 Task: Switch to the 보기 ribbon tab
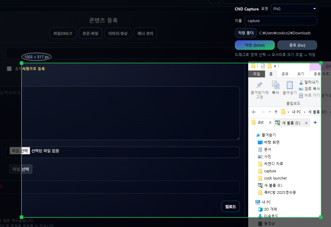pos(301,74)
